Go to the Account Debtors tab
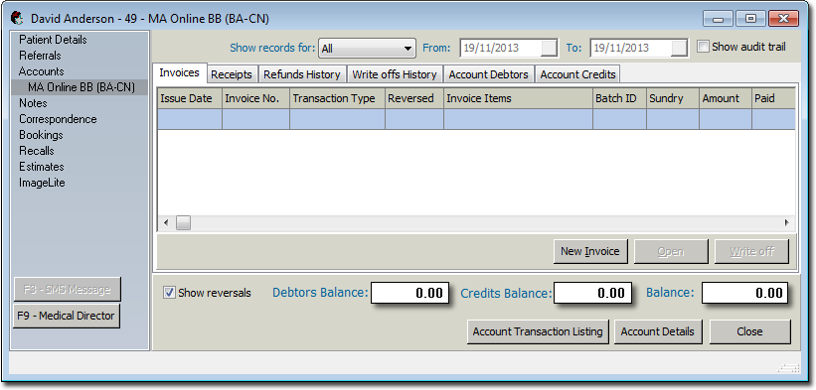This screenshot has width=816, height=390. [x=489, y=74]
